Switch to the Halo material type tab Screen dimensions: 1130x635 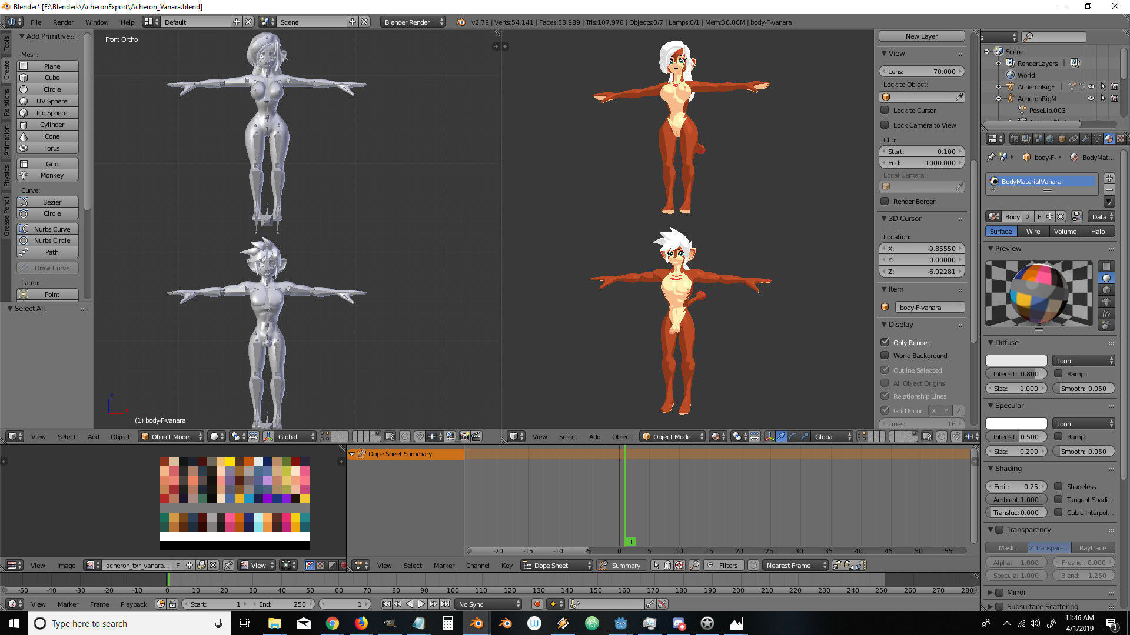[1098, 231]
